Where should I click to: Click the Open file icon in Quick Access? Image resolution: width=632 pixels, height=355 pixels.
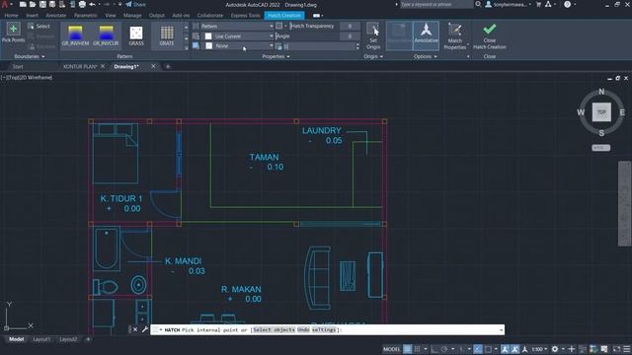[x=33, y=4]
